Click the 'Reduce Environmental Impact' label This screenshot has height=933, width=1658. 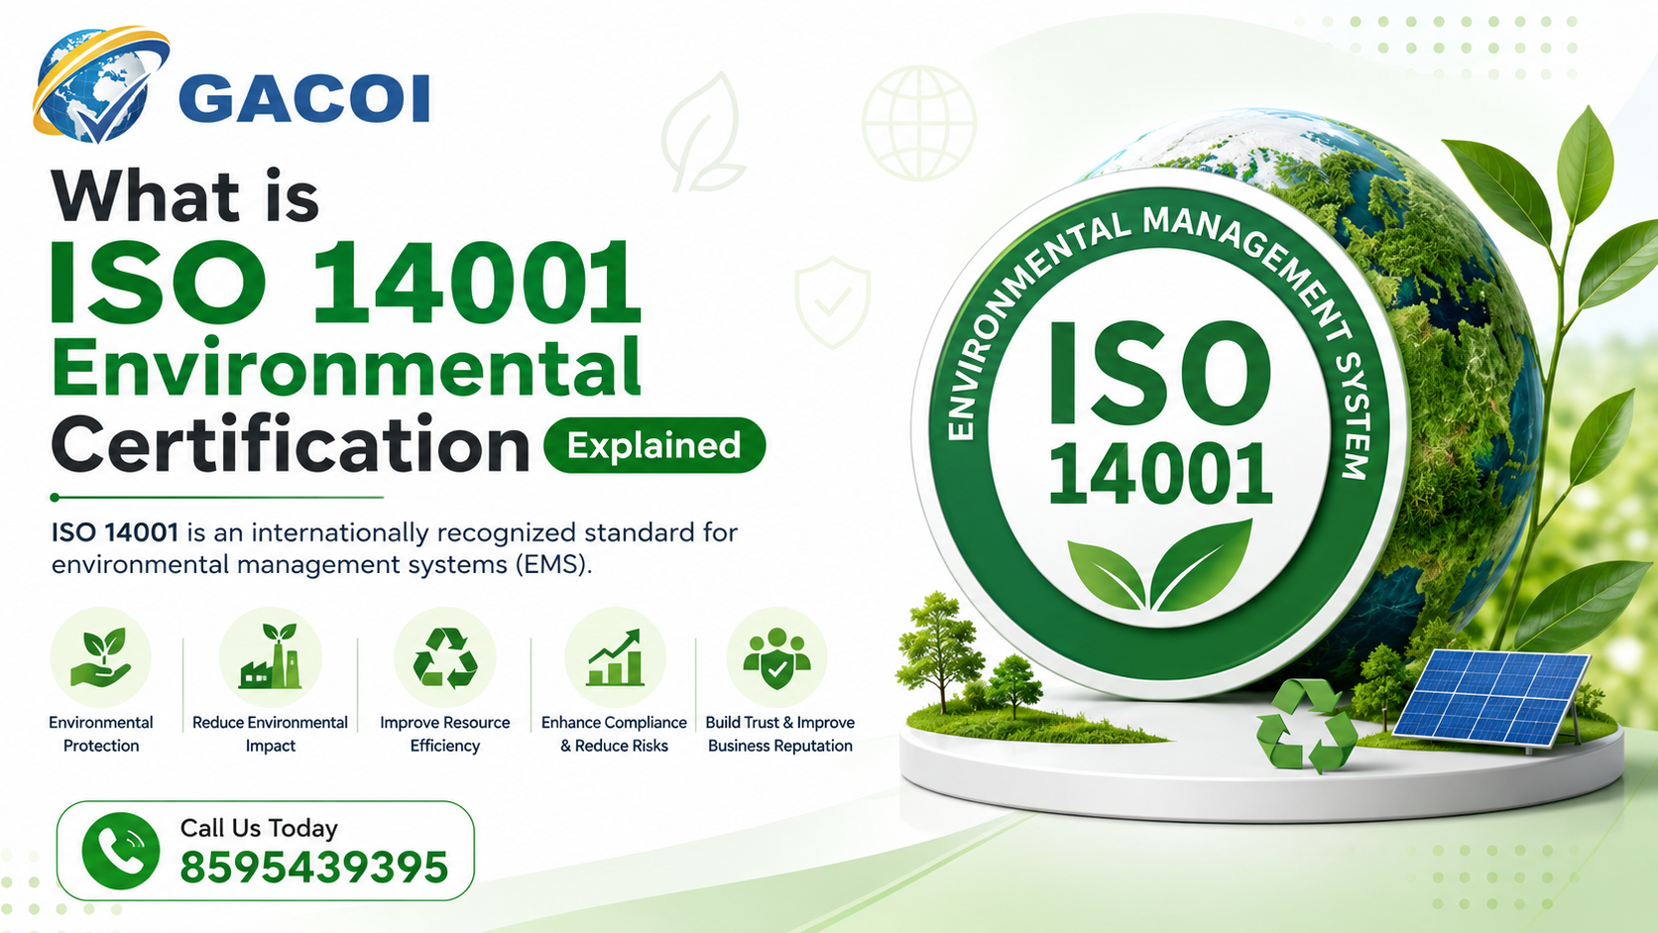pyautogui.click(x=270, y=734)
